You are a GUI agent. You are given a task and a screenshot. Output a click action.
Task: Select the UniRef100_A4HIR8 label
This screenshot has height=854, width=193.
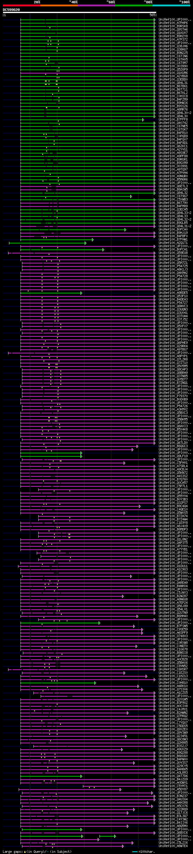click(x=173, y=802)
